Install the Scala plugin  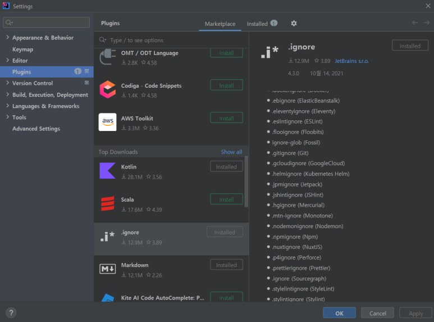pos(226,199)
